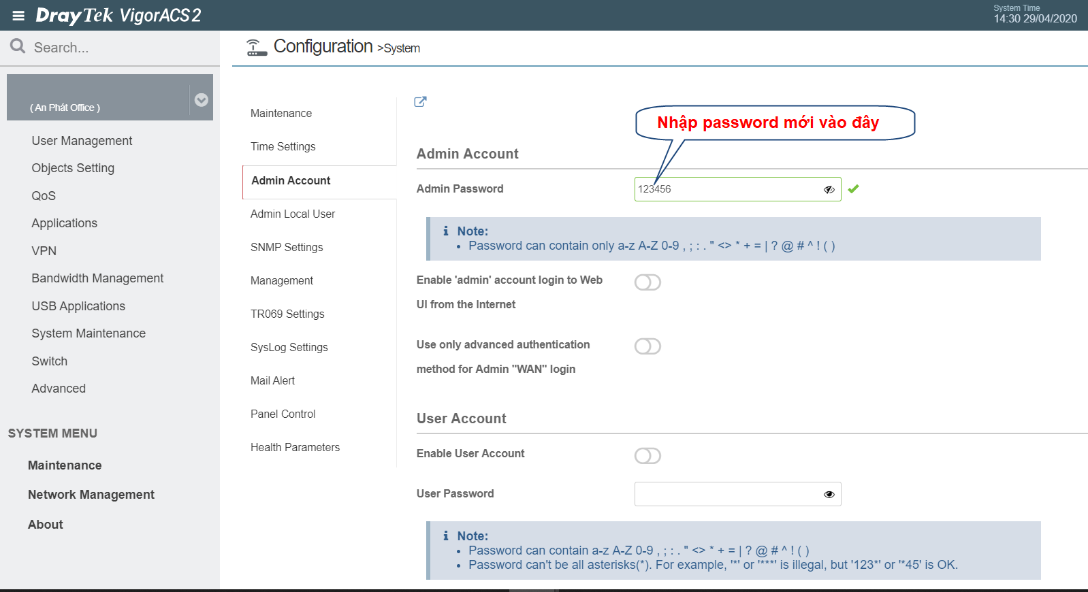Image resolution: width=1088 pixels, height=592 pixels.
Task: Enable admin account login from Internet
Action: coord(647,282)
